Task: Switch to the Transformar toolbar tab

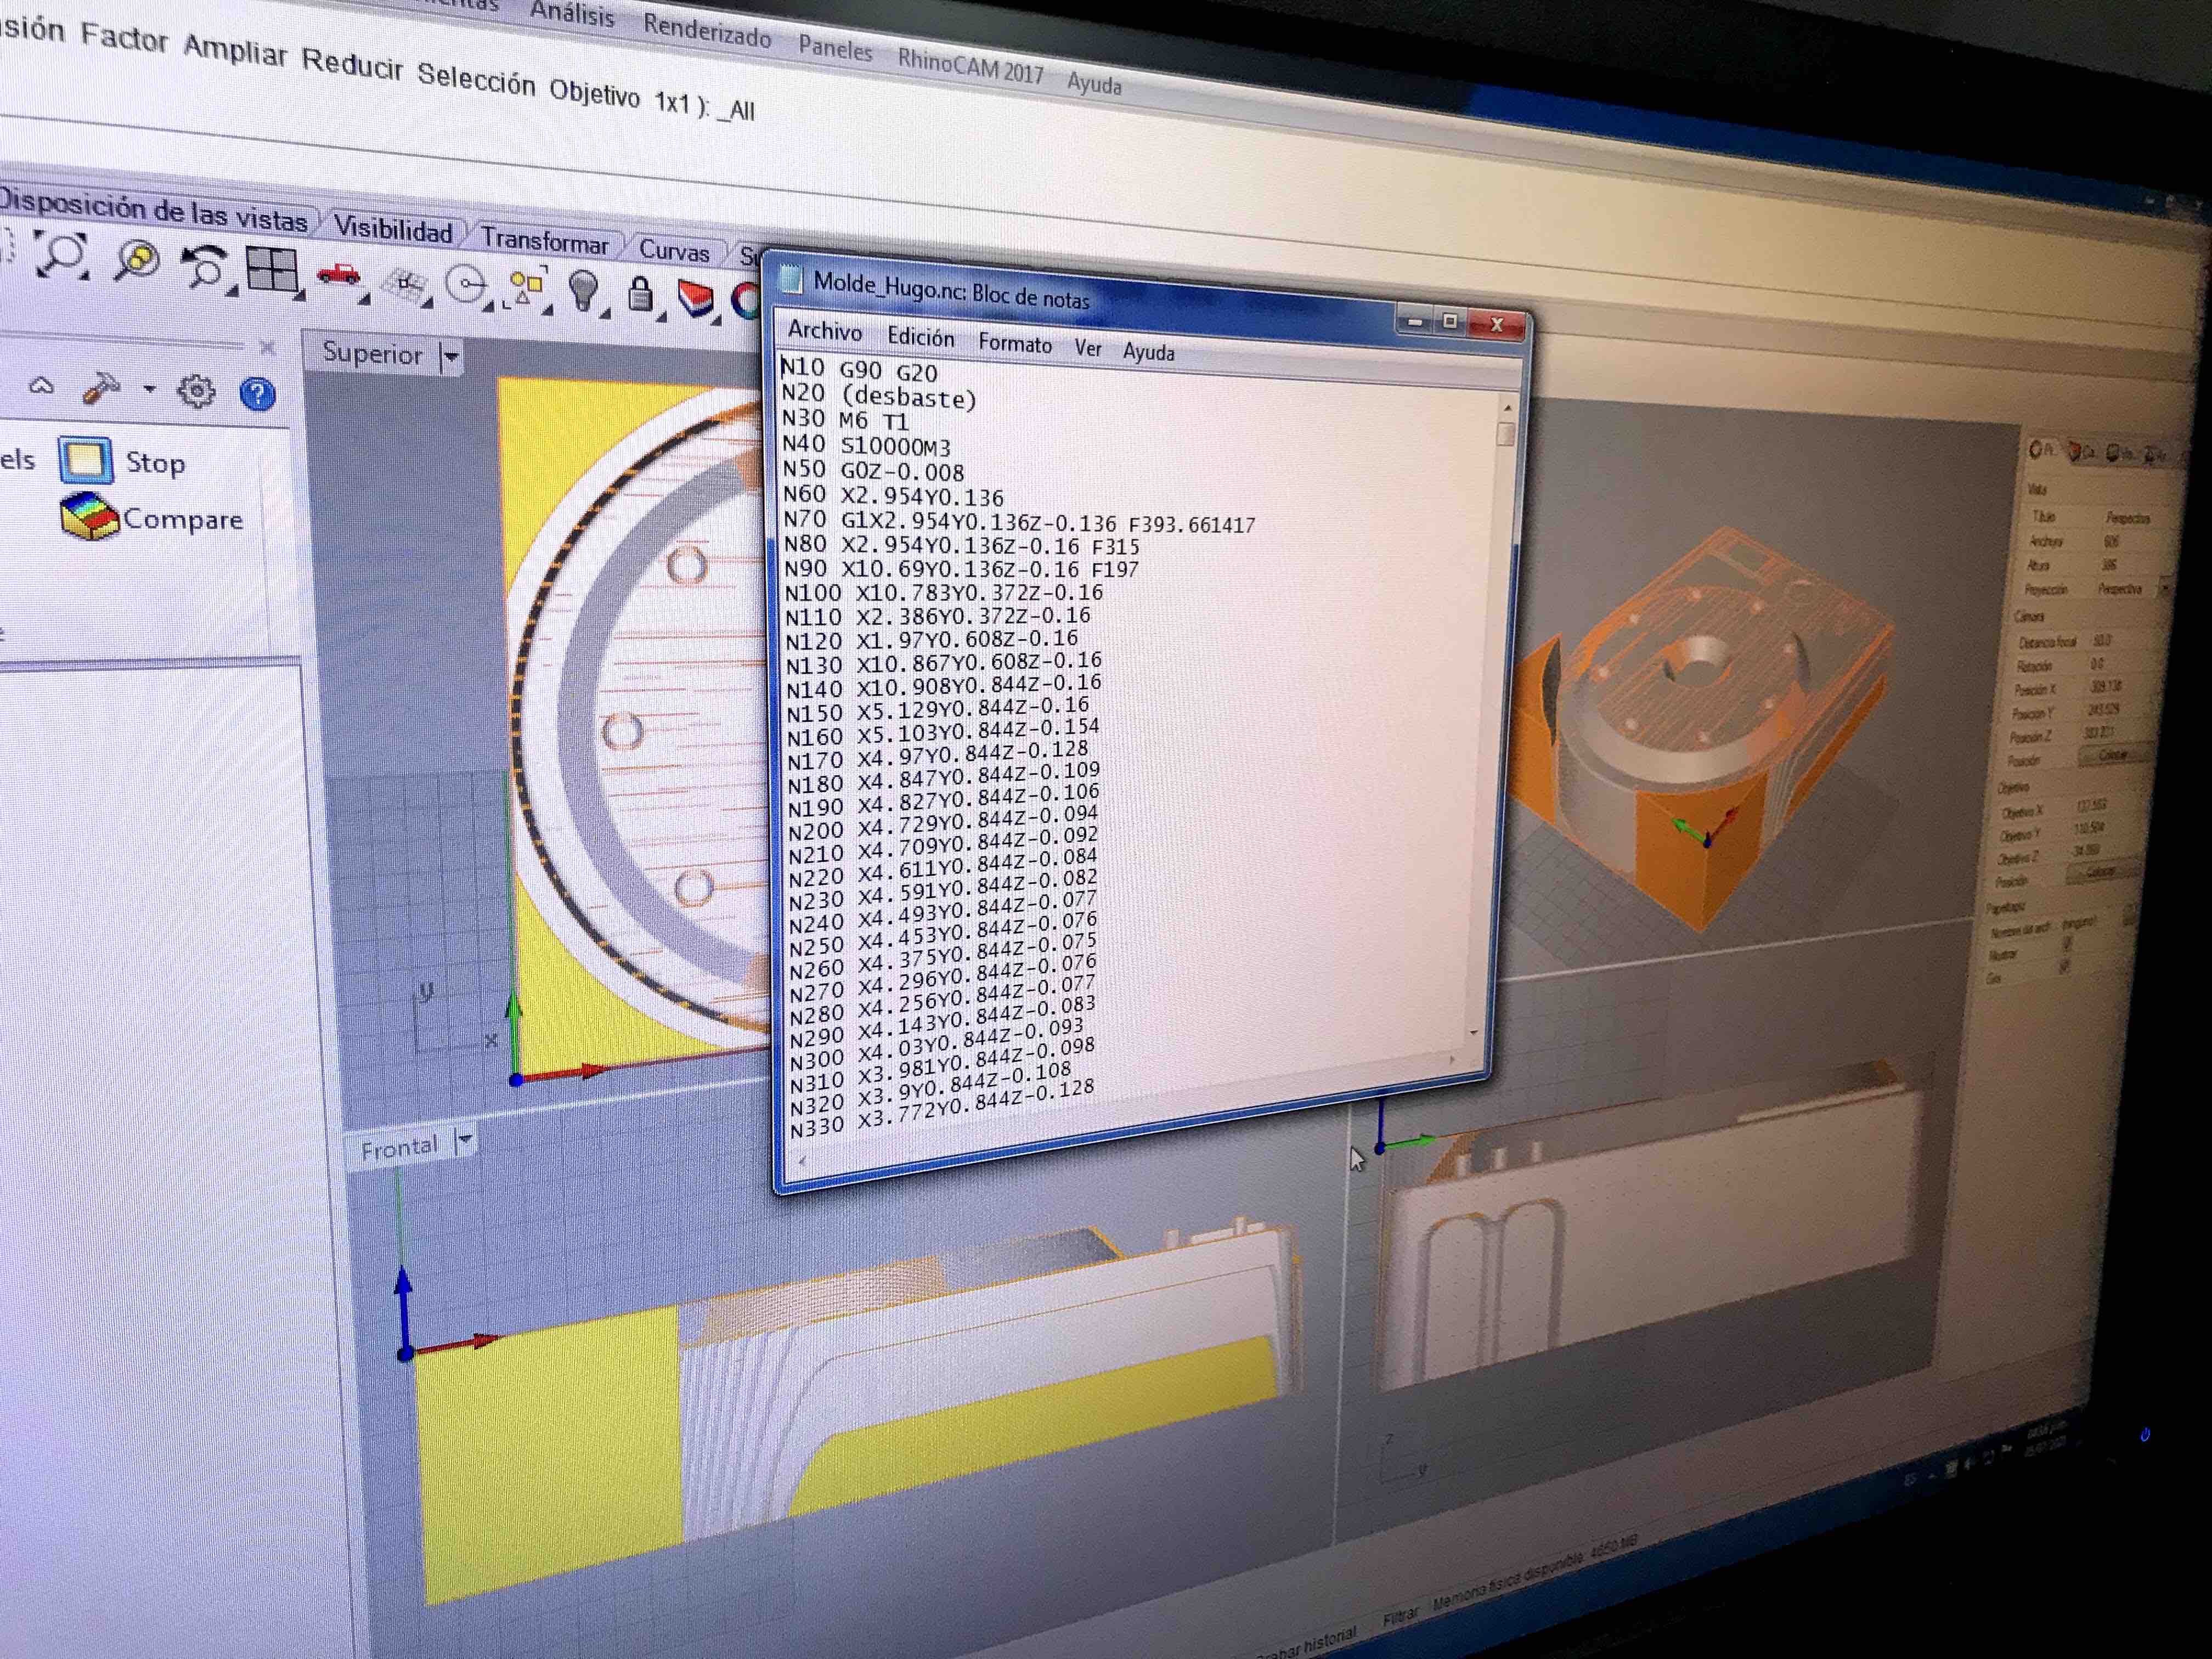Action: click(x=544, y=241)
